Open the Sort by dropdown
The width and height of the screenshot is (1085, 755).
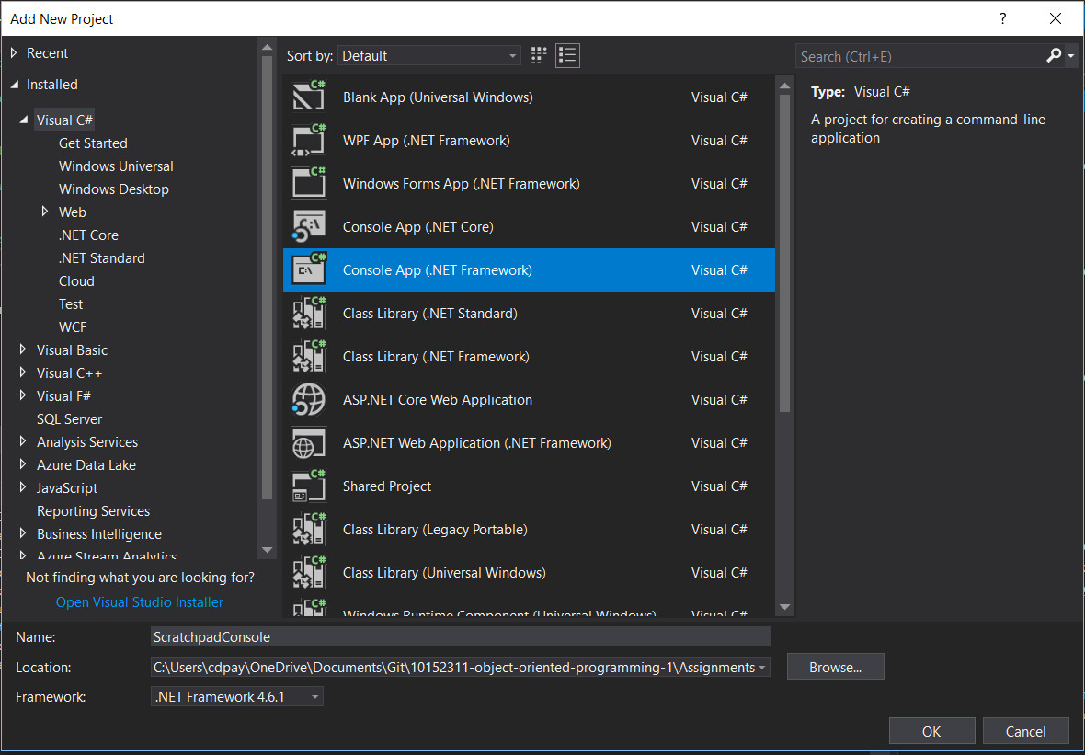pyautogui.click(x=429, y=56)
